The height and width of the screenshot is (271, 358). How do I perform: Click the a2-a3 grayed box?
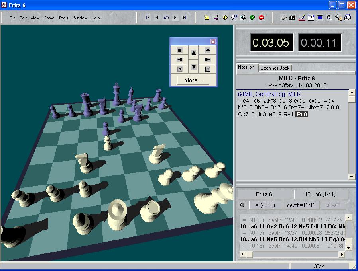333,205
